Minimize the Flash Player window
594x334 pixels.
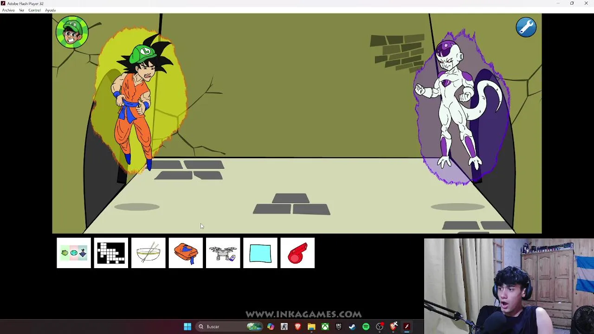pyautogui.click(x=558, y=3)
